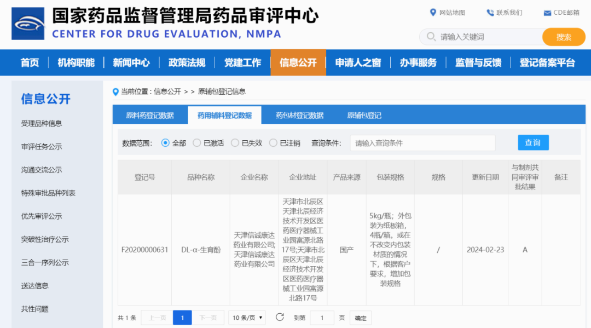Click the magnifier icon in the search box
Viewport: 591px width, 328px height.
(x=430, y=37)
